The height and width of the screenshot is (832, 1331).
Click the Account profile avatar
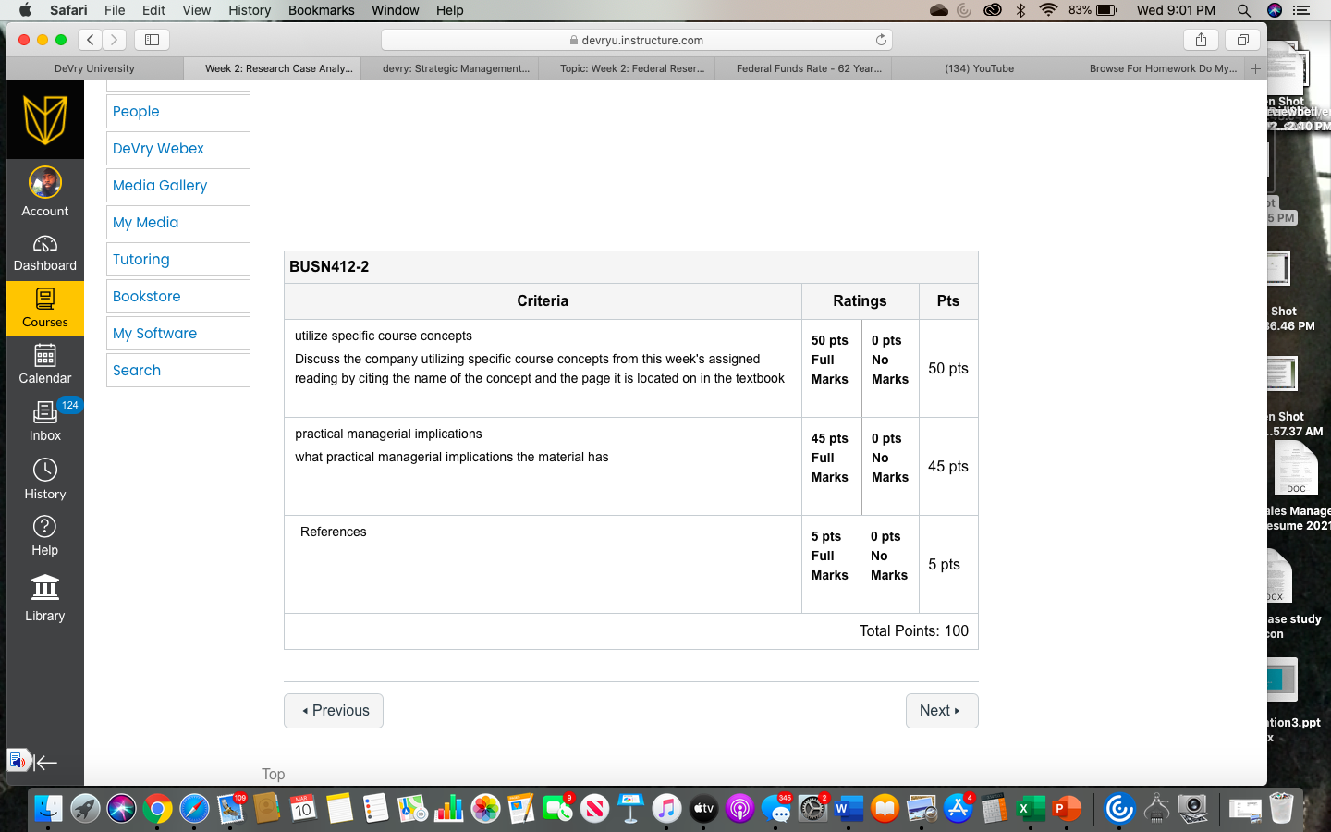tap(44, 183)
